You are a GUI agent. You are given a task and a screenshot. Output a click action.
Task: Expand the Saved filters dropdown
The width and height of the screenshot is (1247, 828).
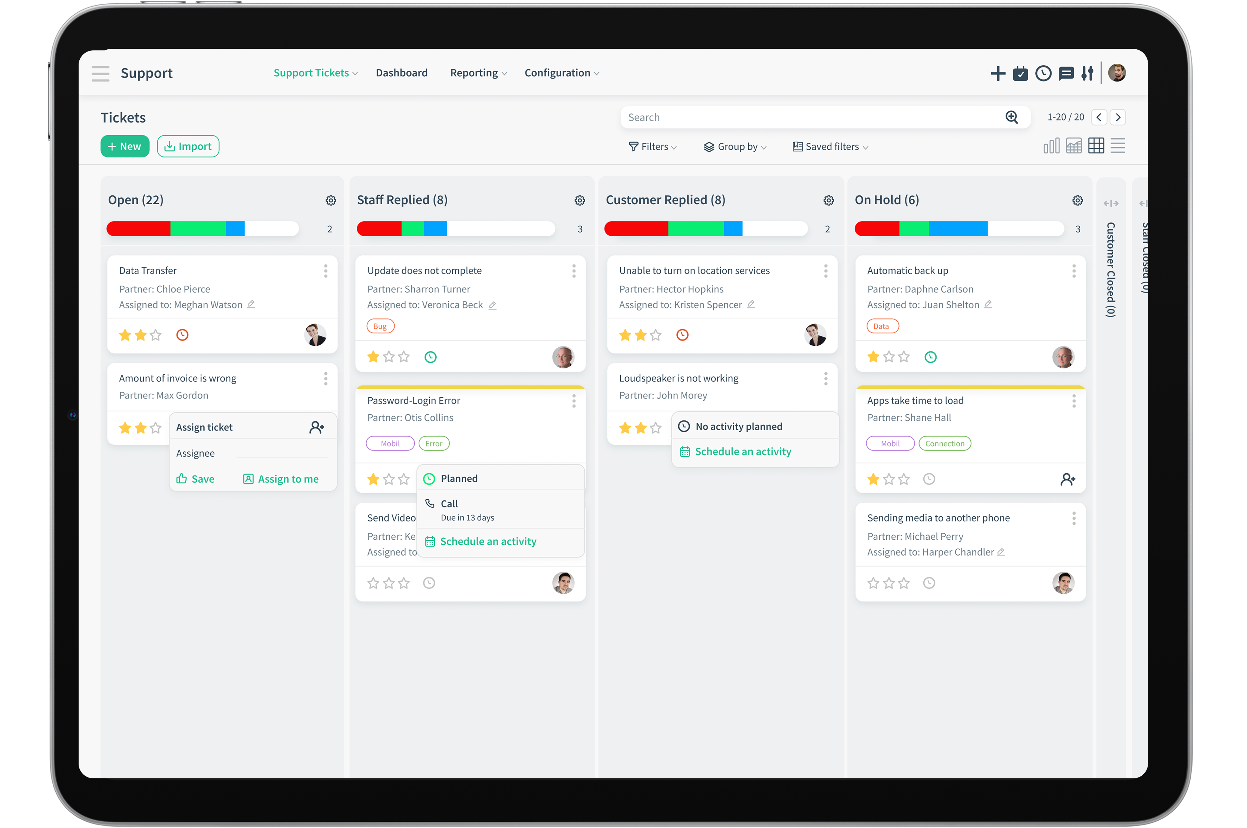[x=830, y=146]
